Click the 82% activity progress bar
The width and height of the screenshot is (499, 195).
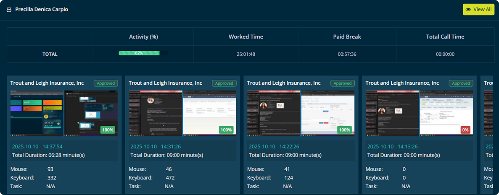coord(143,53)
